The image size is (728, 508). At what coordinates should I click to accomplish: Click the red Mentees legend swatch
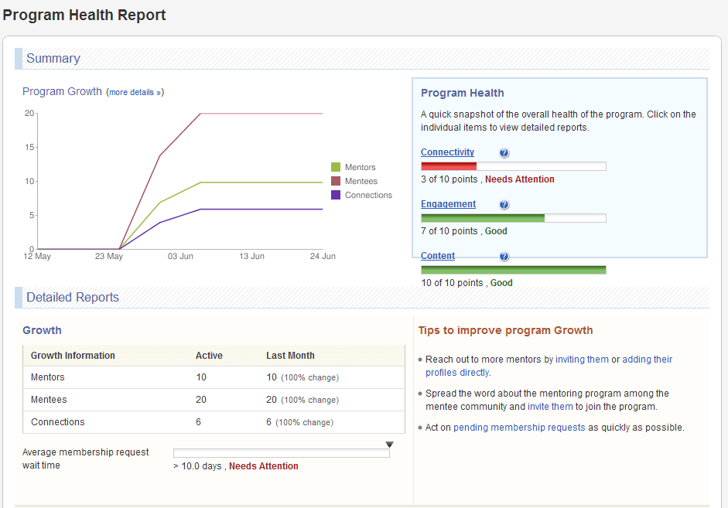point(336,181)
